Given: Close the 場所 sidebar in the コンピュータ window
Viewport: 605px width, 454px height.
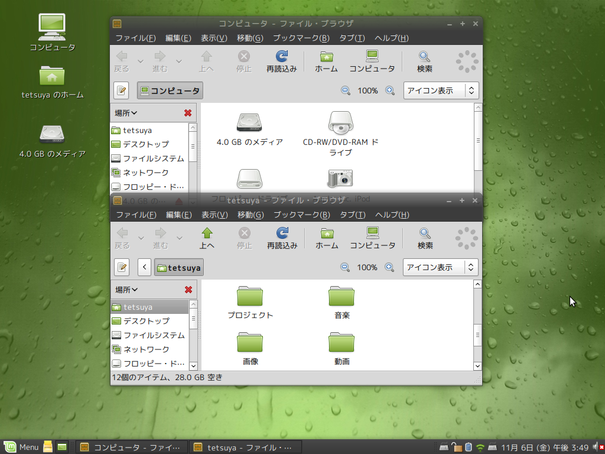Looking at the screenshot, I should [x=188, y=113].
